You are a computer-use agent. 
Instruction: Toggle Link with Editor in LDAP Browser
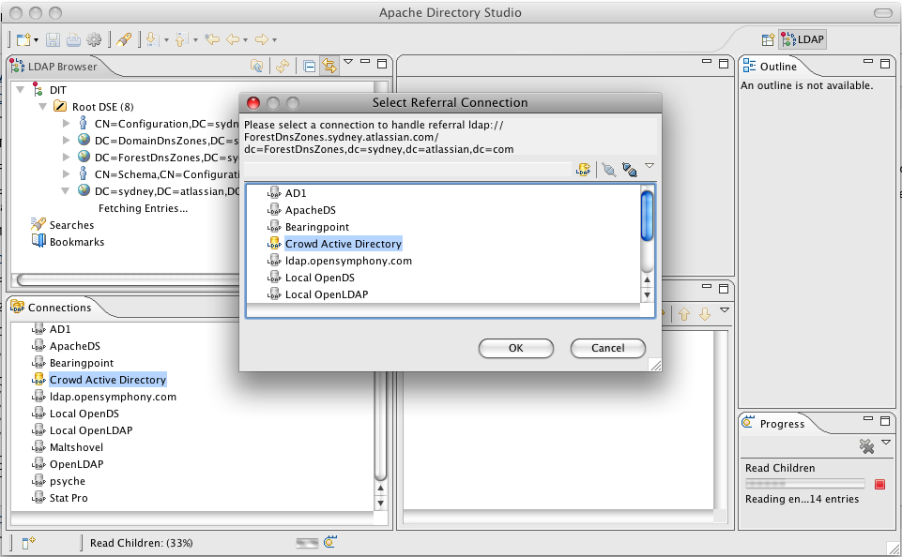pos(329,66)
